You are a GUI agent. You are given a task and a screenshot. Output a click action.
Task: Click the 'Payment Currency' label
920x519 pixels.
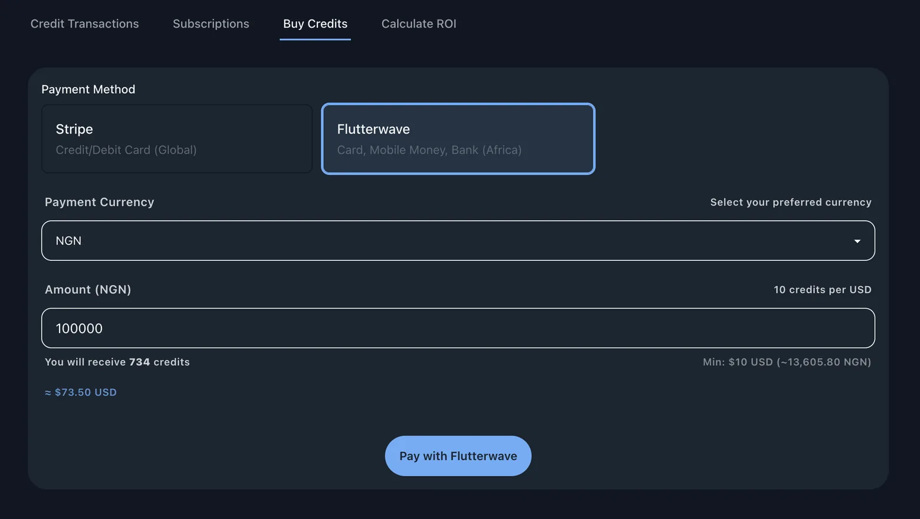tap(100, 202)
